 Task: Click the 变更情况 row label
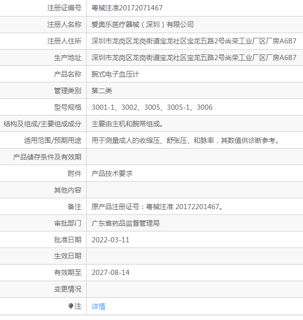tap(67, 289)
